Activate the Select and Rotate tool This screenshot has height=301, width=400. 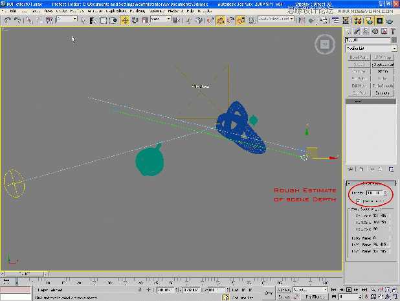(x=135, y=21)
